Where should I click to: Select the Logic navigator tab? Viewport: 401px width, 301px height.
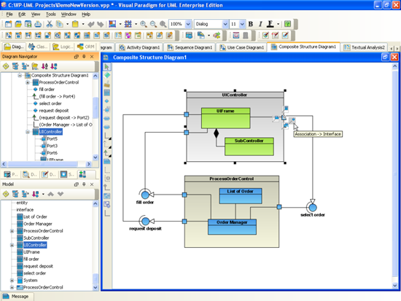[x=63, y=47]
